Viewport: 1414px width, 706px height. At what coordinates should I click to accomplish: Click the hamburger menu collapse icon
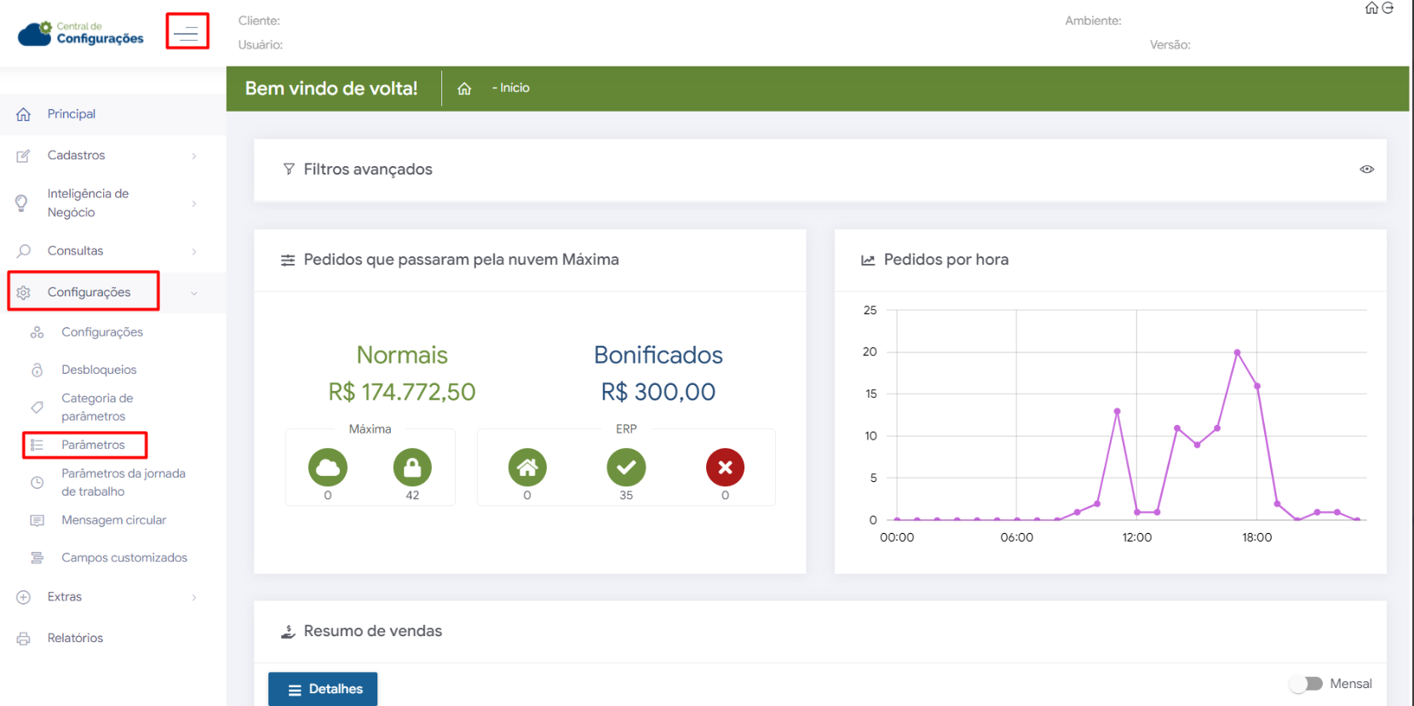[187, 33]
